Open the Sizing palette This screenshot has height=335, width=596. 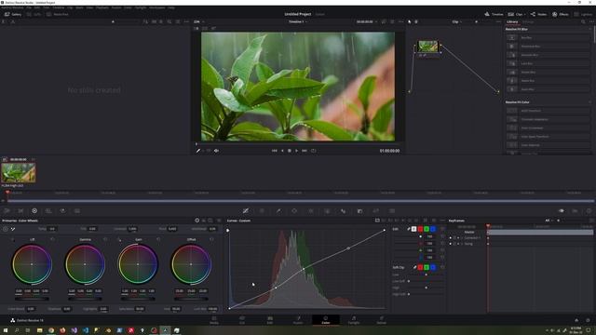pos(376,211)
